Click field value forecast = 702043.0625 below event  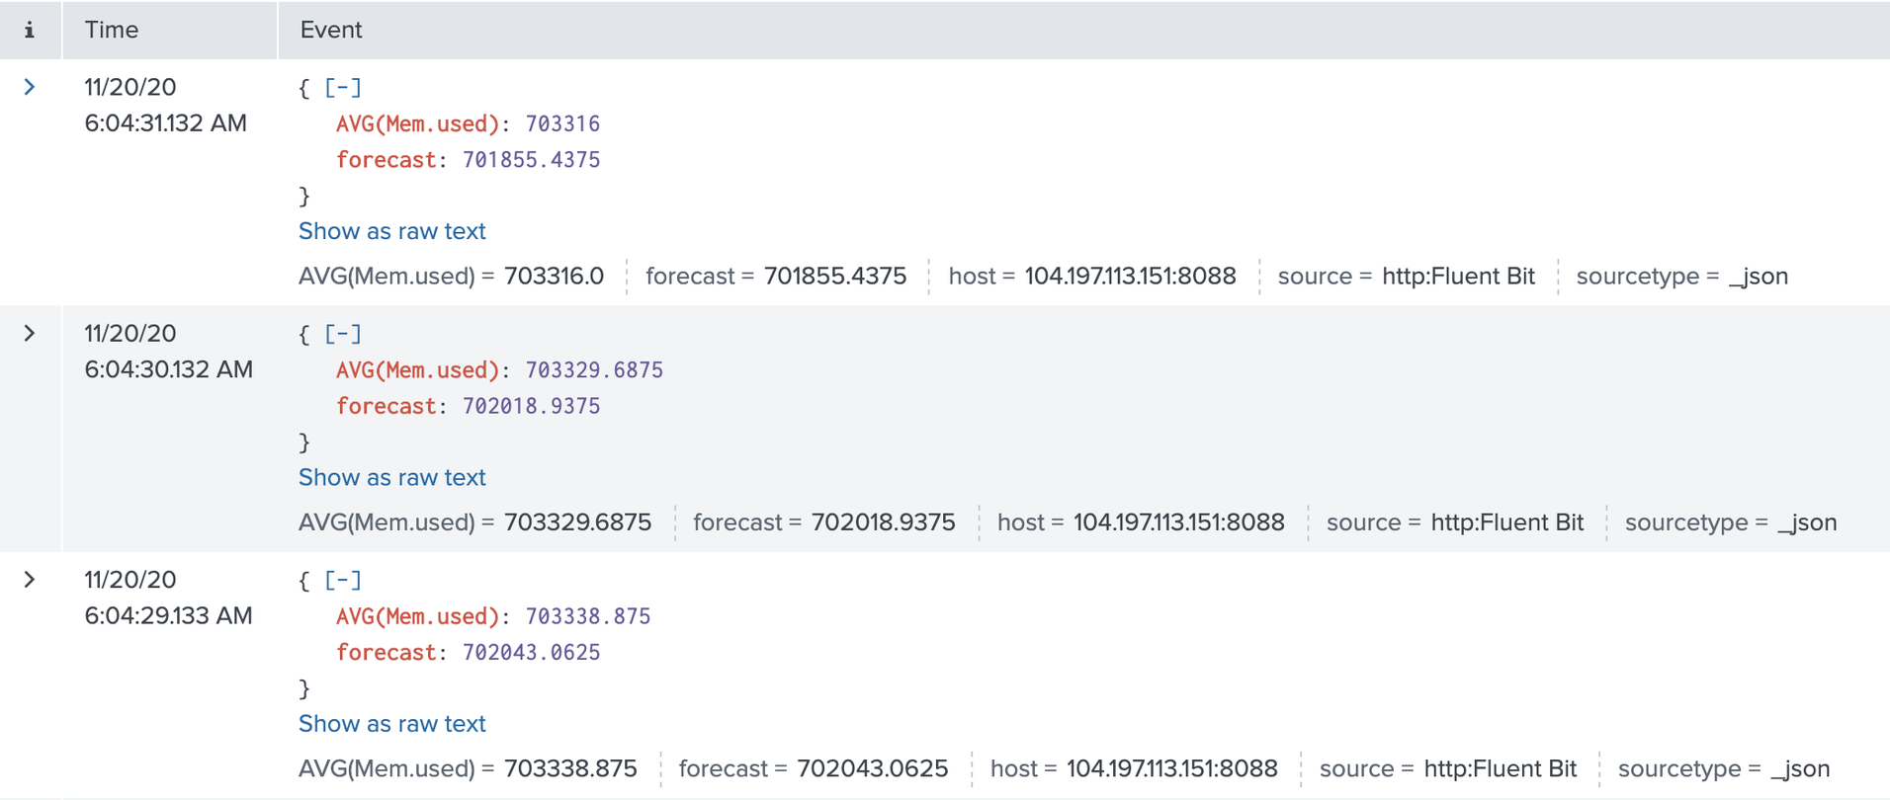point(873,769)
